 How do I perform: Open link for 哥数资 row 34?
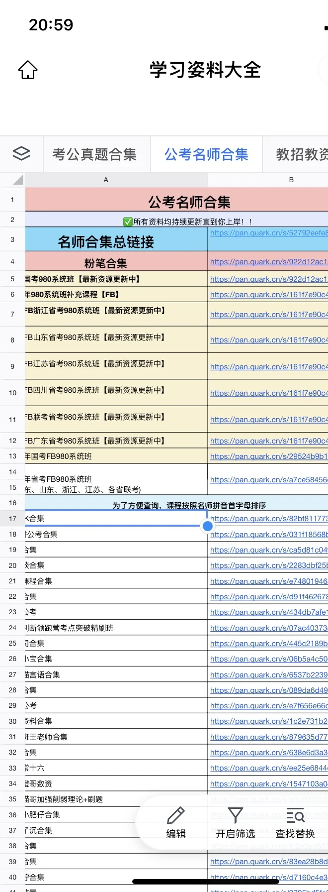269,784
